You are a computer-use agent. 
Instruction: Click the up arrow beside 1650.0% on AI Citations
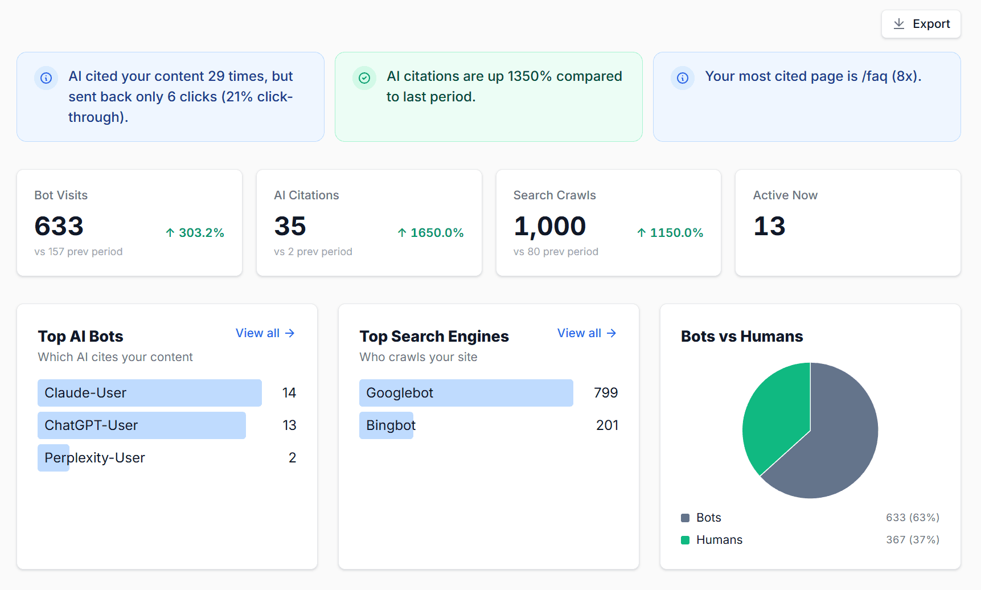[403, 232]
